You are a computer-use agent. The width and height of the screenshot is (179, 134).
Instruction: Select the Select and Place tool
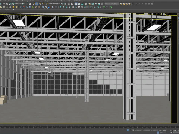tap(13, 4)
